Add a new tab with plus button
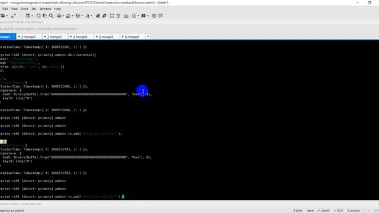 (148, 37)
